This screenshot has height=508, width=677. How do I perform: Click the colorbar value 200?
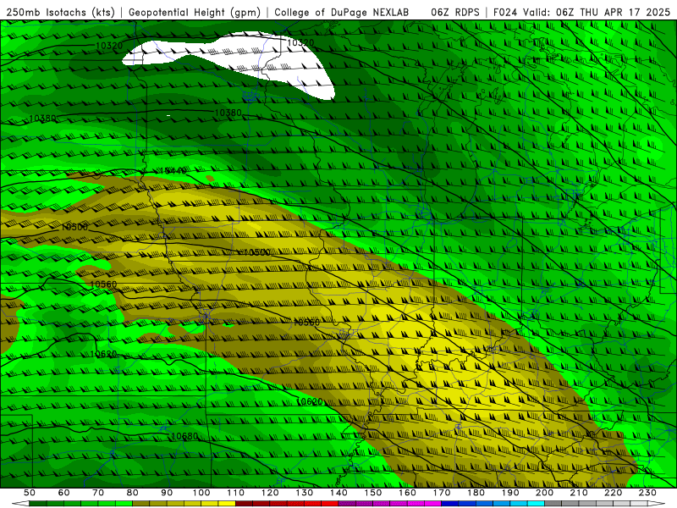[544, 493]
